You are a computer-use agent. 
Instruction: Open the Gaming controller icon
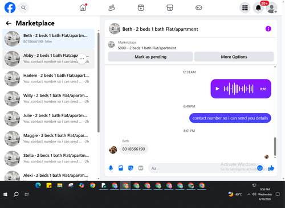199,8
